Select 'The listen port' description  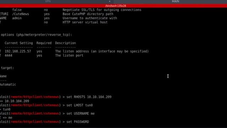69,55
